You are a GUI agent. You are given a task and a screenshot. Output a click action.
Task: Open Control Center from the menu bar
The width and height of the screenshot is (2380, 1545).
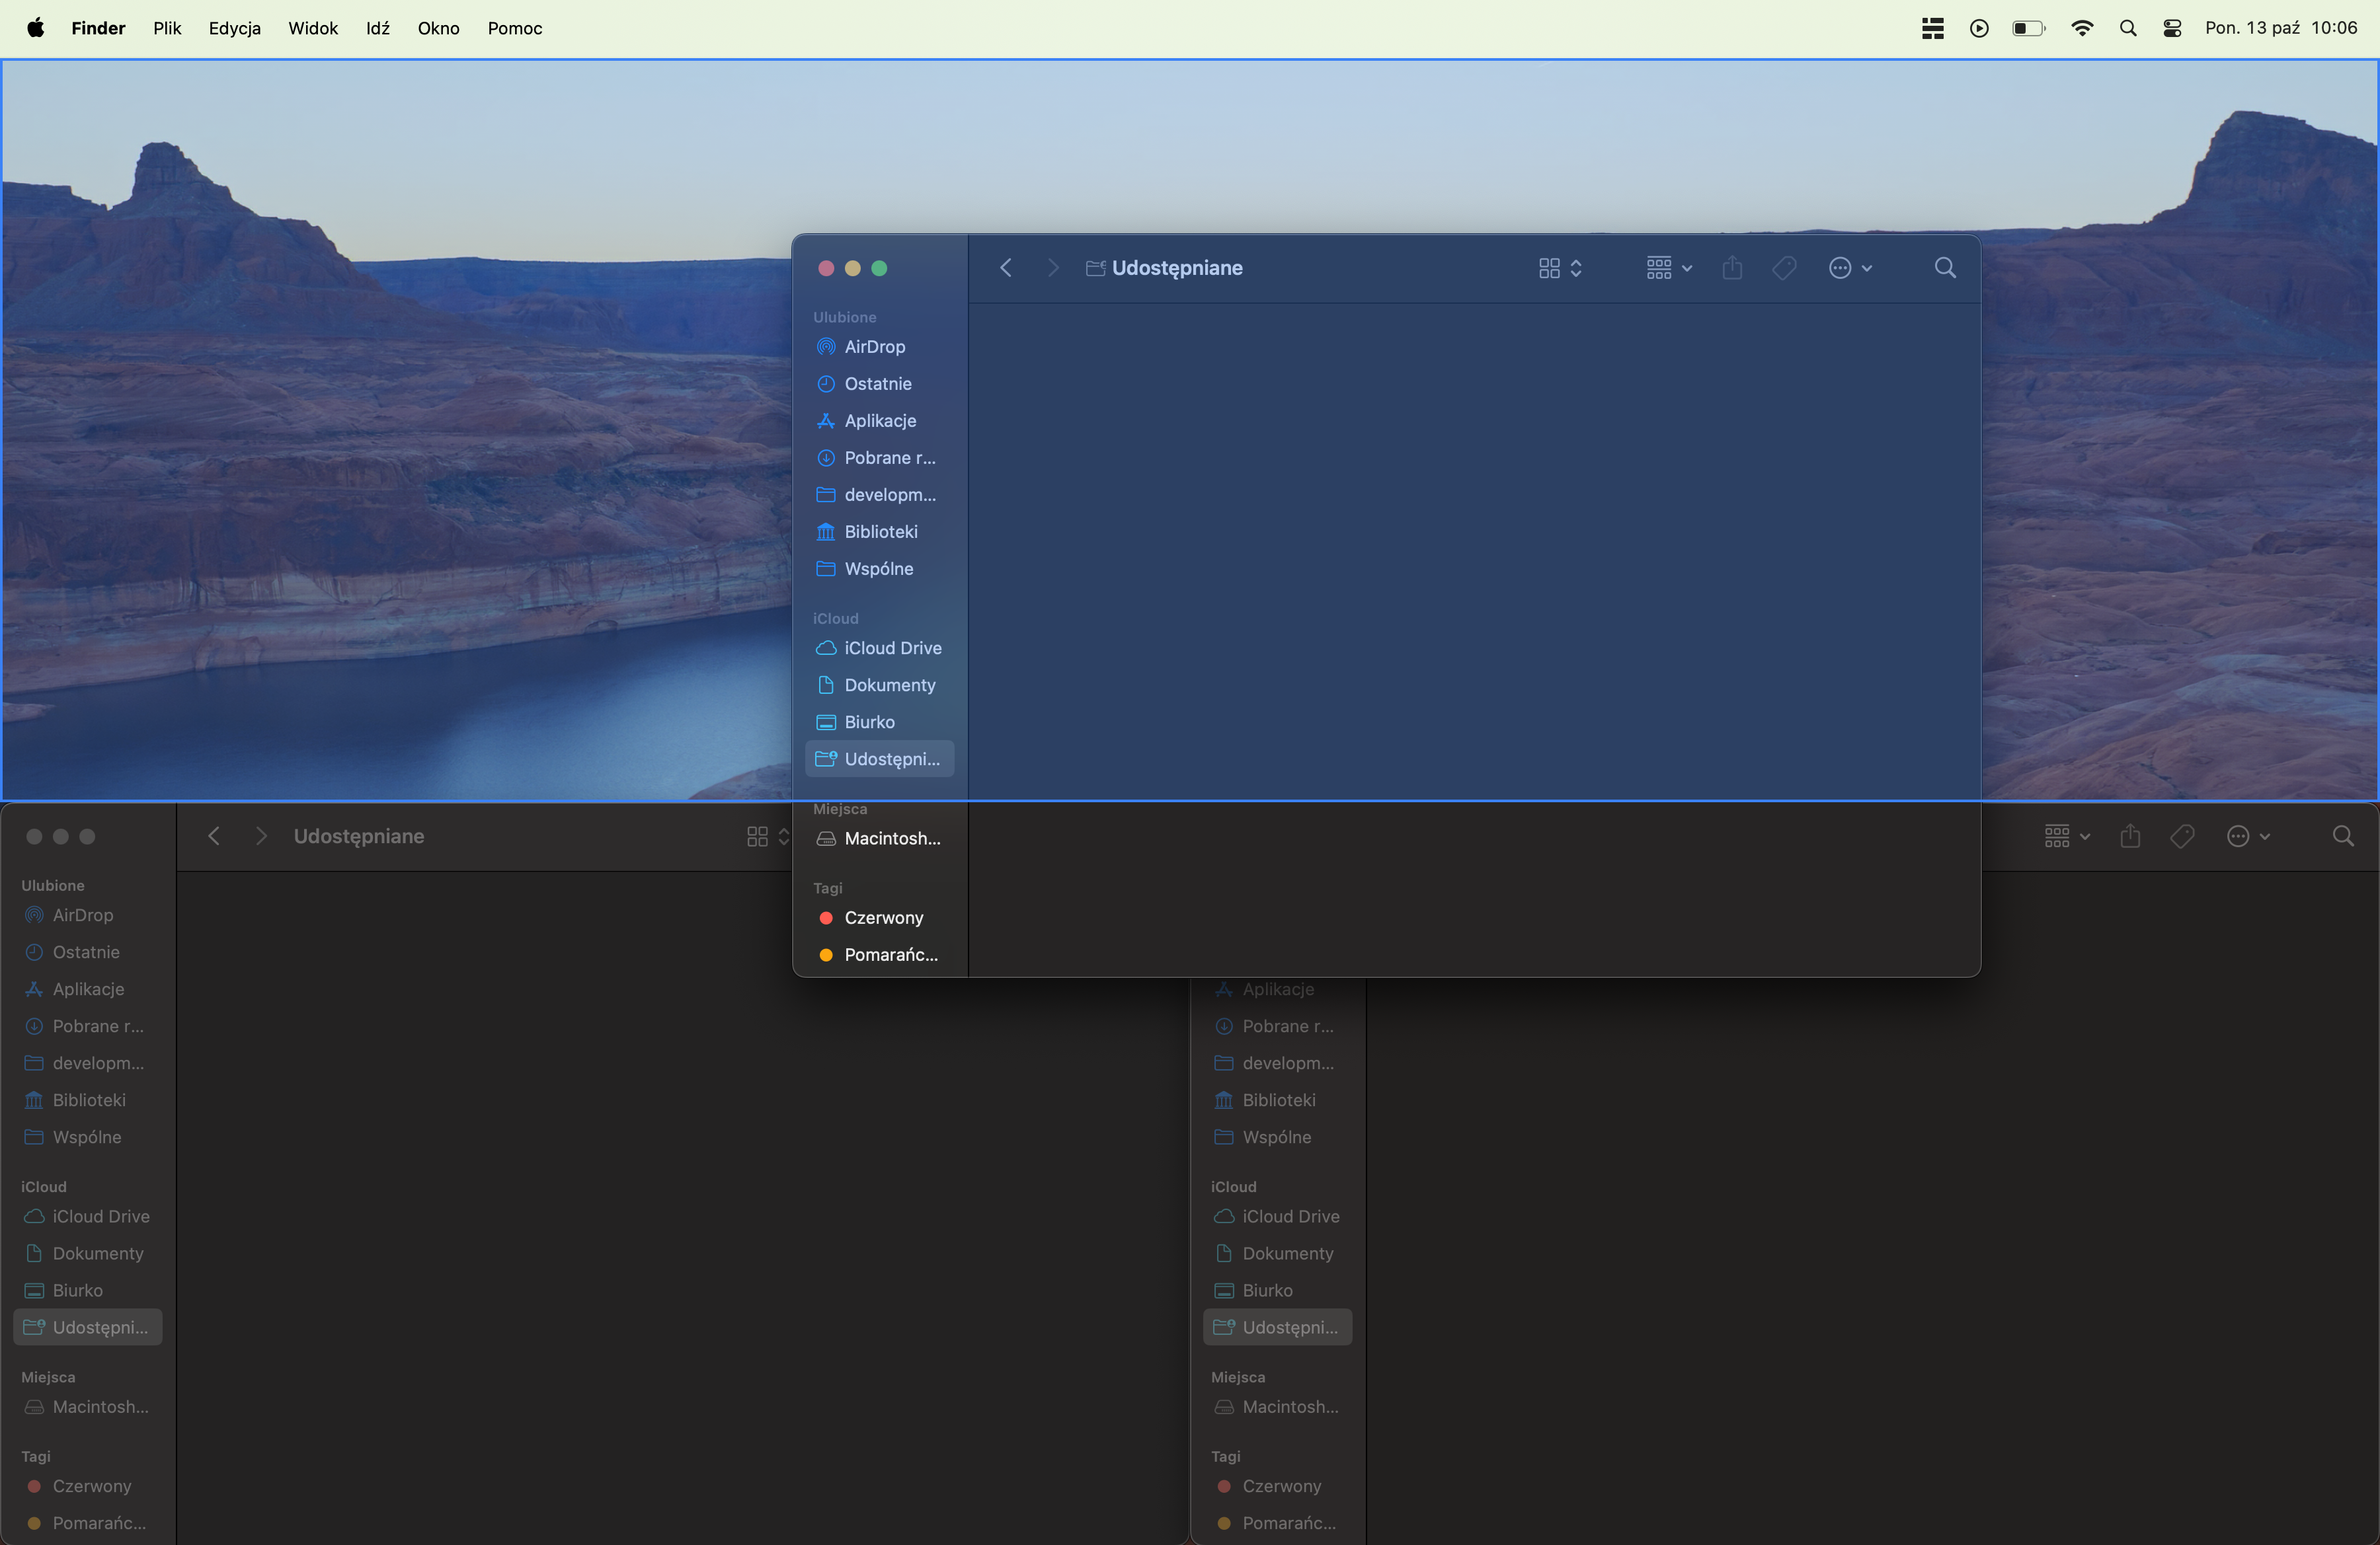(2172, 28)
